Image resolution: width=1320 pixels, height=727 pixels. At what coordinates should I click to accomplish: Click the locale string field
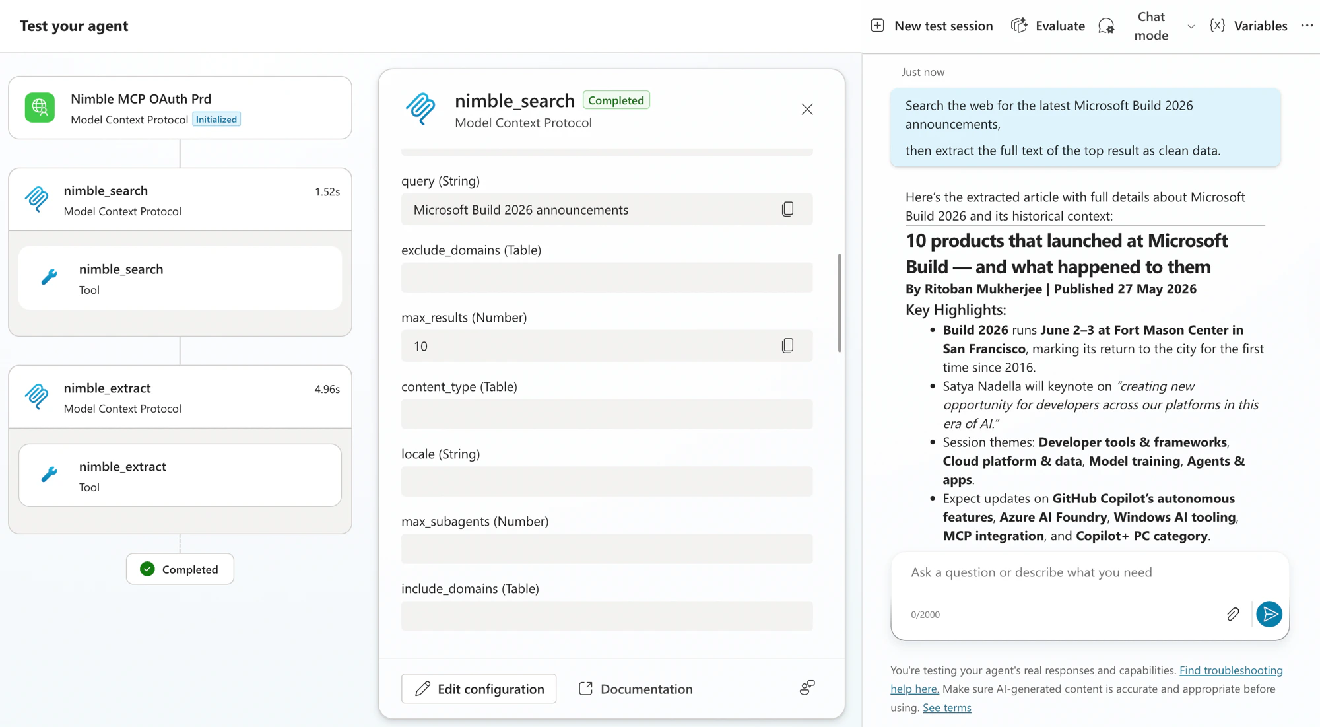pos(607,481)
